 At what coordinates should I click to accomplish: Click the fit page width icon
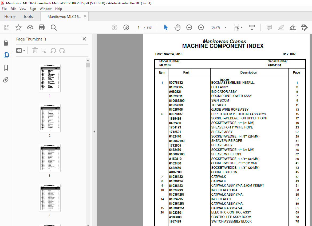(x=237, y=27)
